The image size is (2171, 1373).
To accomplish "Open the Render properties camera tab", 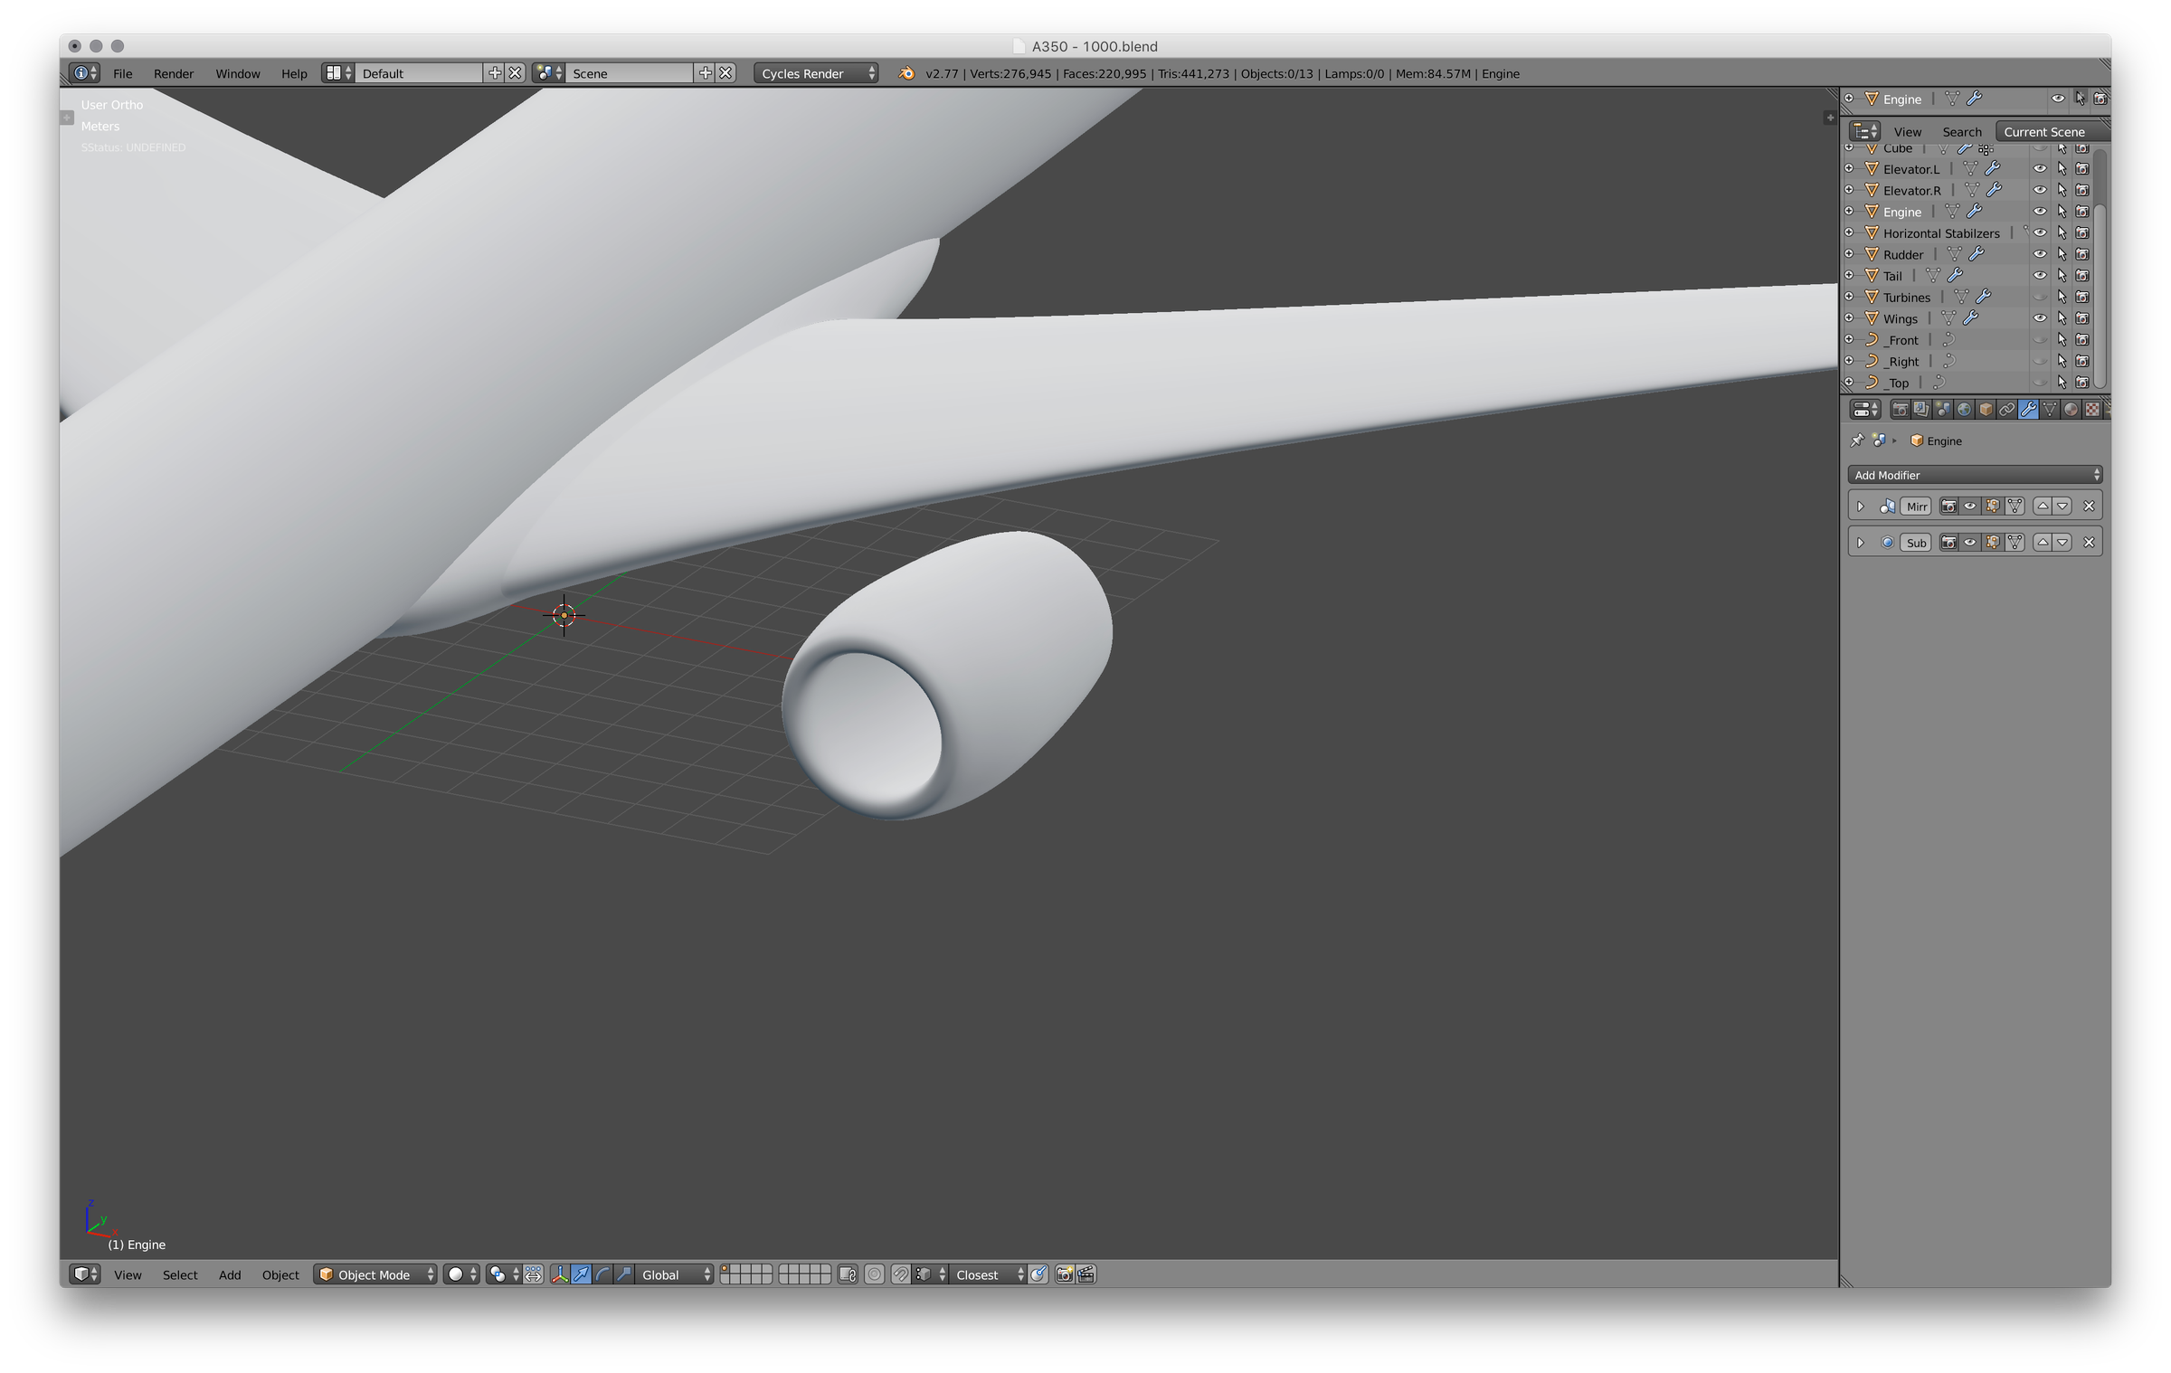I will click(1901, 409).
